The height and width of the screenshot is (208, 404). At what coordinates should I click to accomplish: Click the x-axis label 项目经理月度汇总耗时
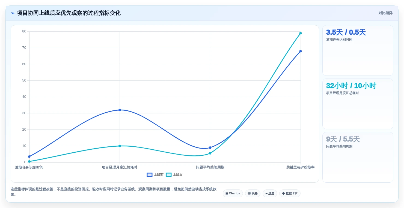(x=120, y=167)
